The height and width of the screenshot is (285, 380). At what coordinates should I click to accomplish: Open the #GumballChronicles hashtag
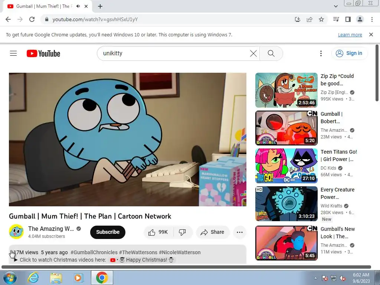tap(94, 252)
